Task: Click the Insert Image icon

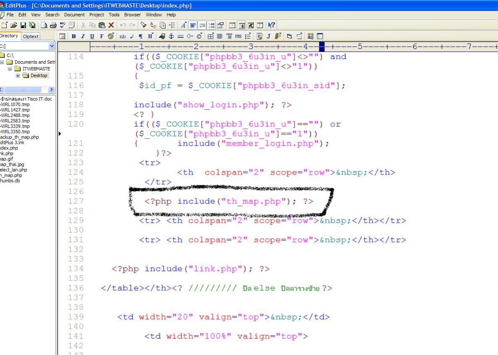Action: click(x=162, y=36)
